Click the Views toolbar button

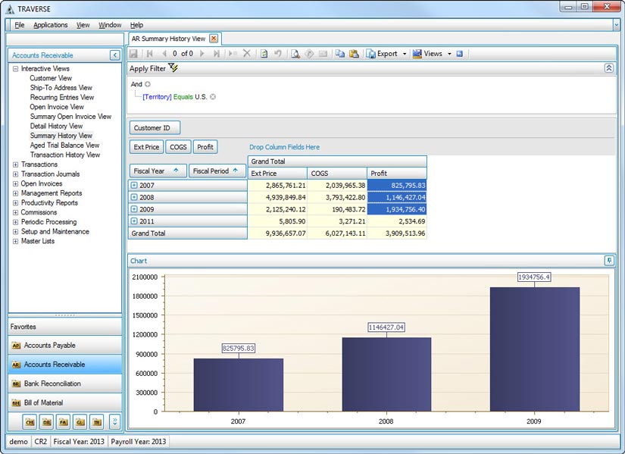click(x=427, y=54)
